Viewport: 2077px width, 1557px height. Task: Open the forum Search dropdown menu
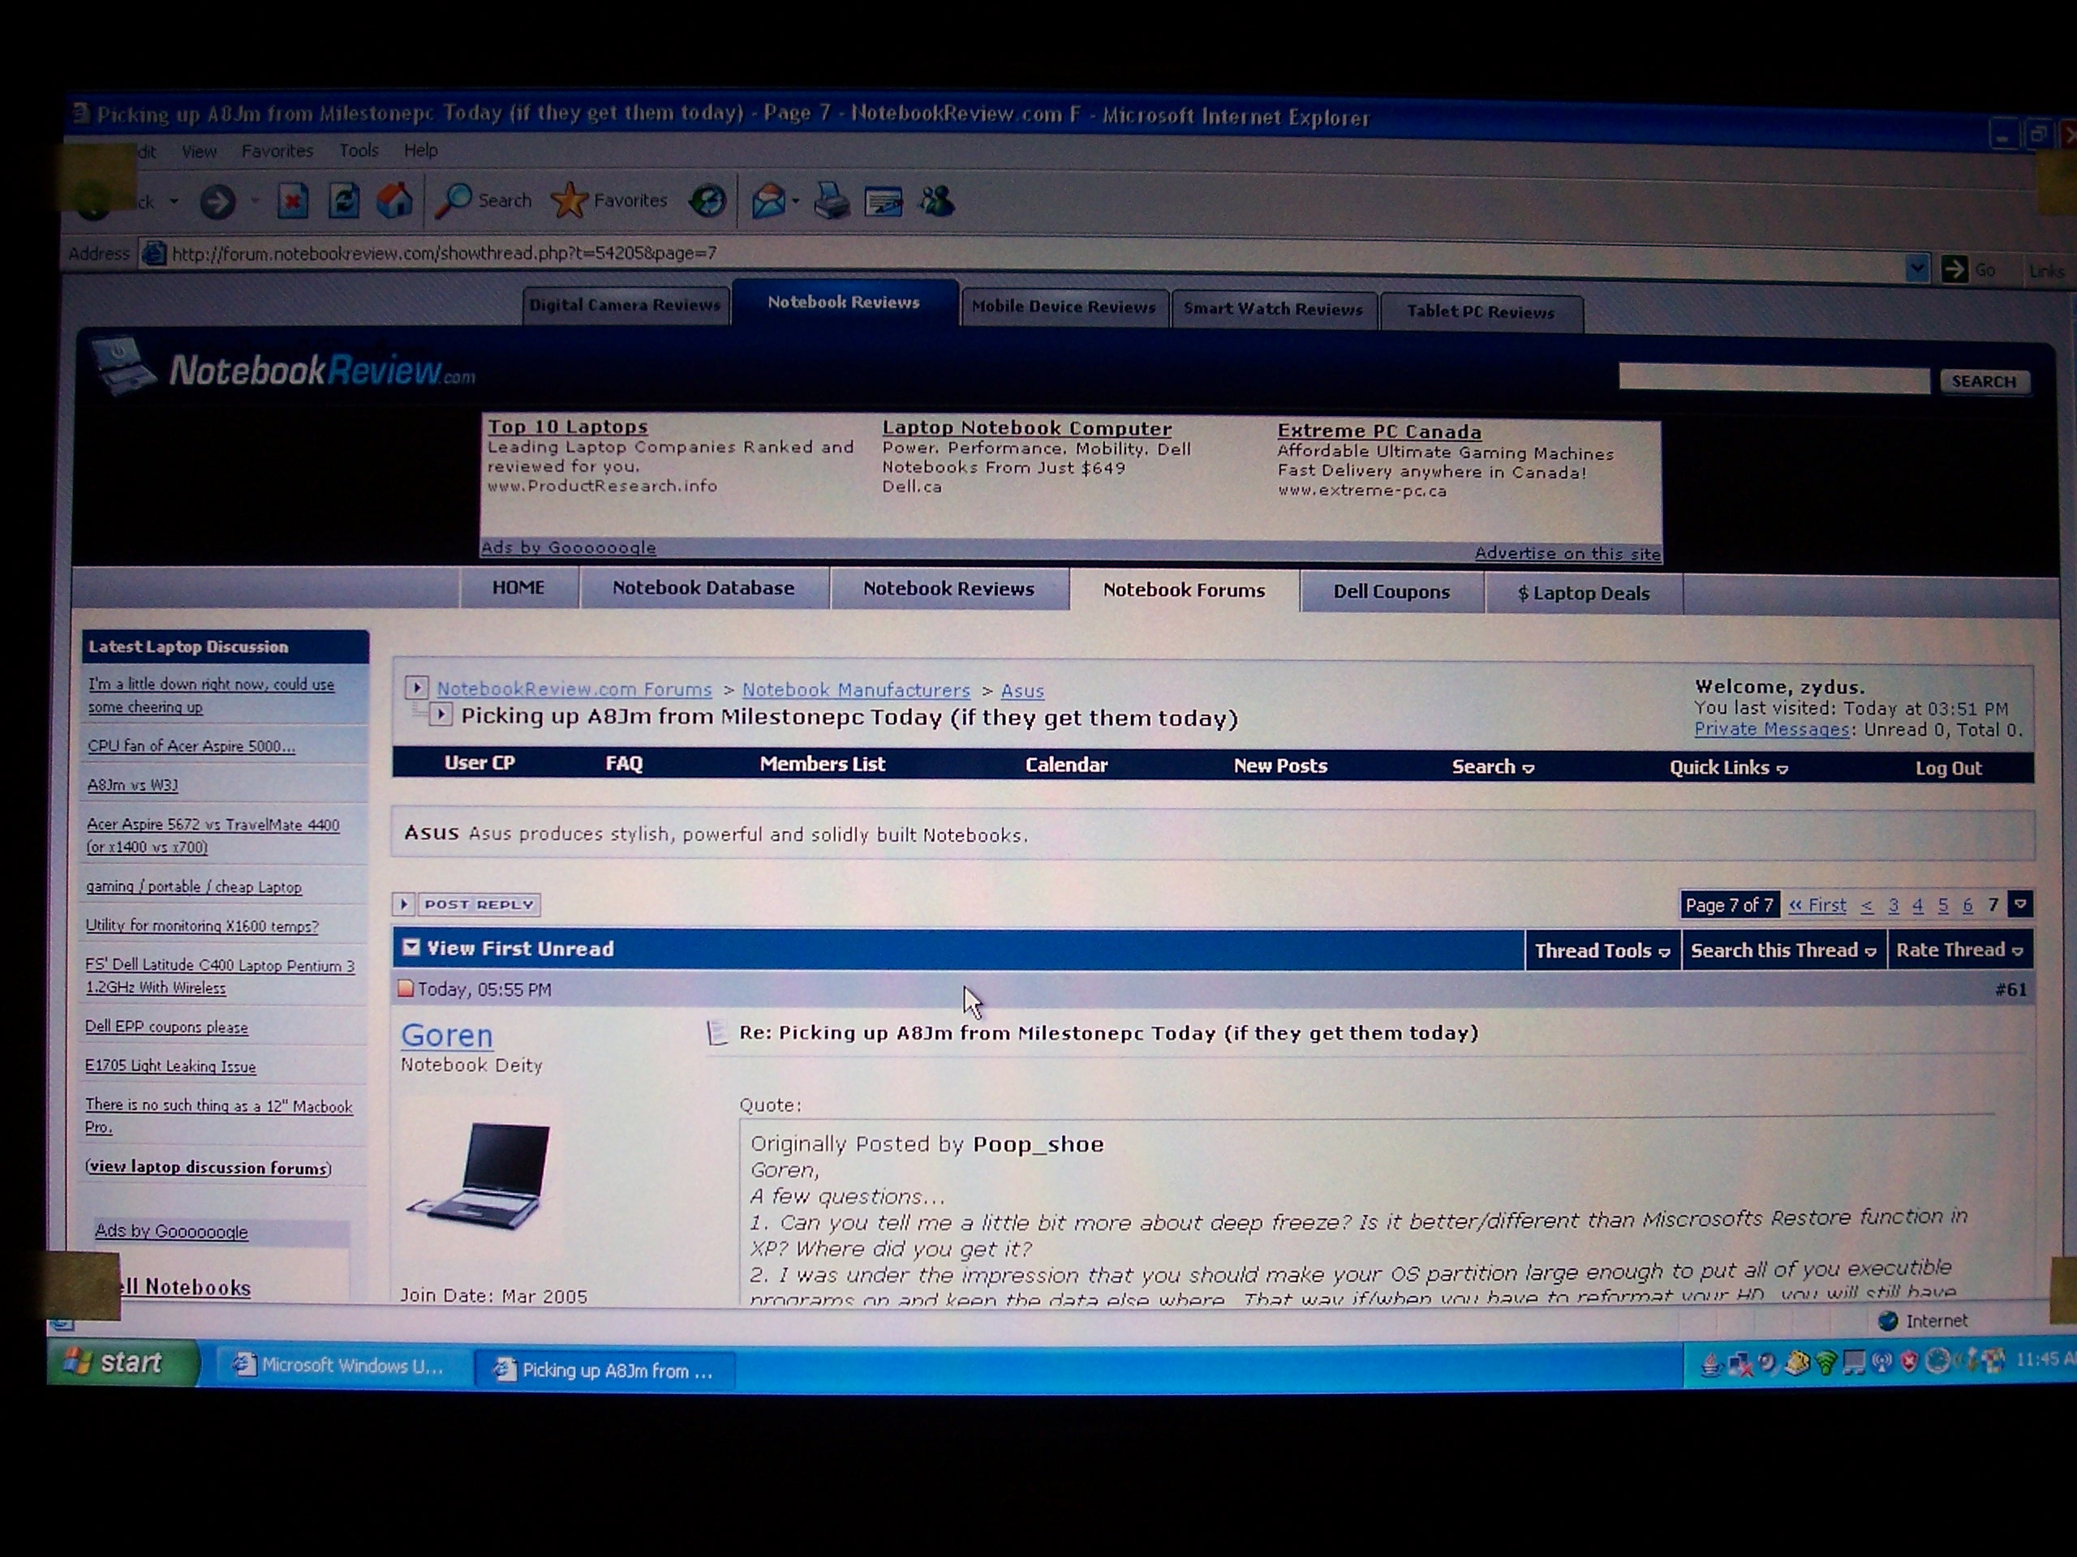coord(1492,767)
